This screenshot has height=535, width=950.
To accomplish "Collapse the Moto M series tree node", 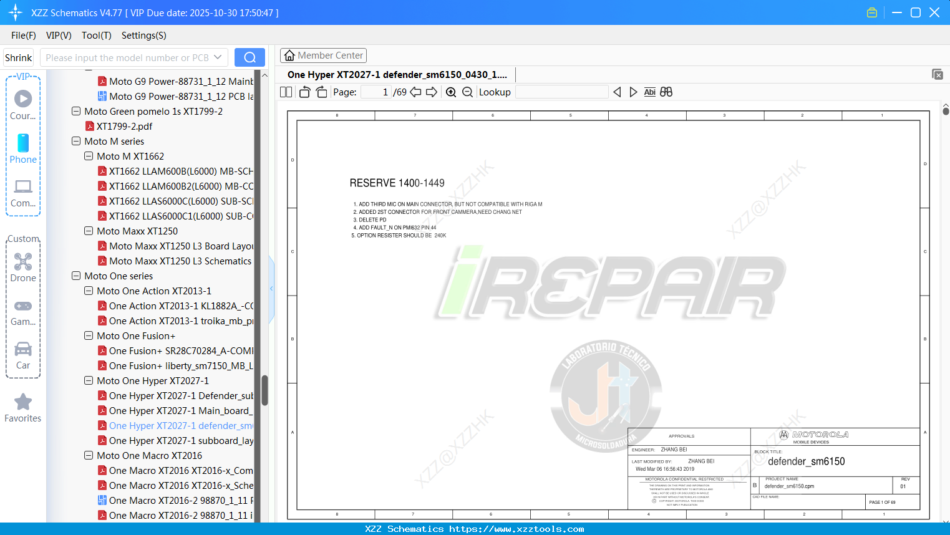I will point(75,141).
